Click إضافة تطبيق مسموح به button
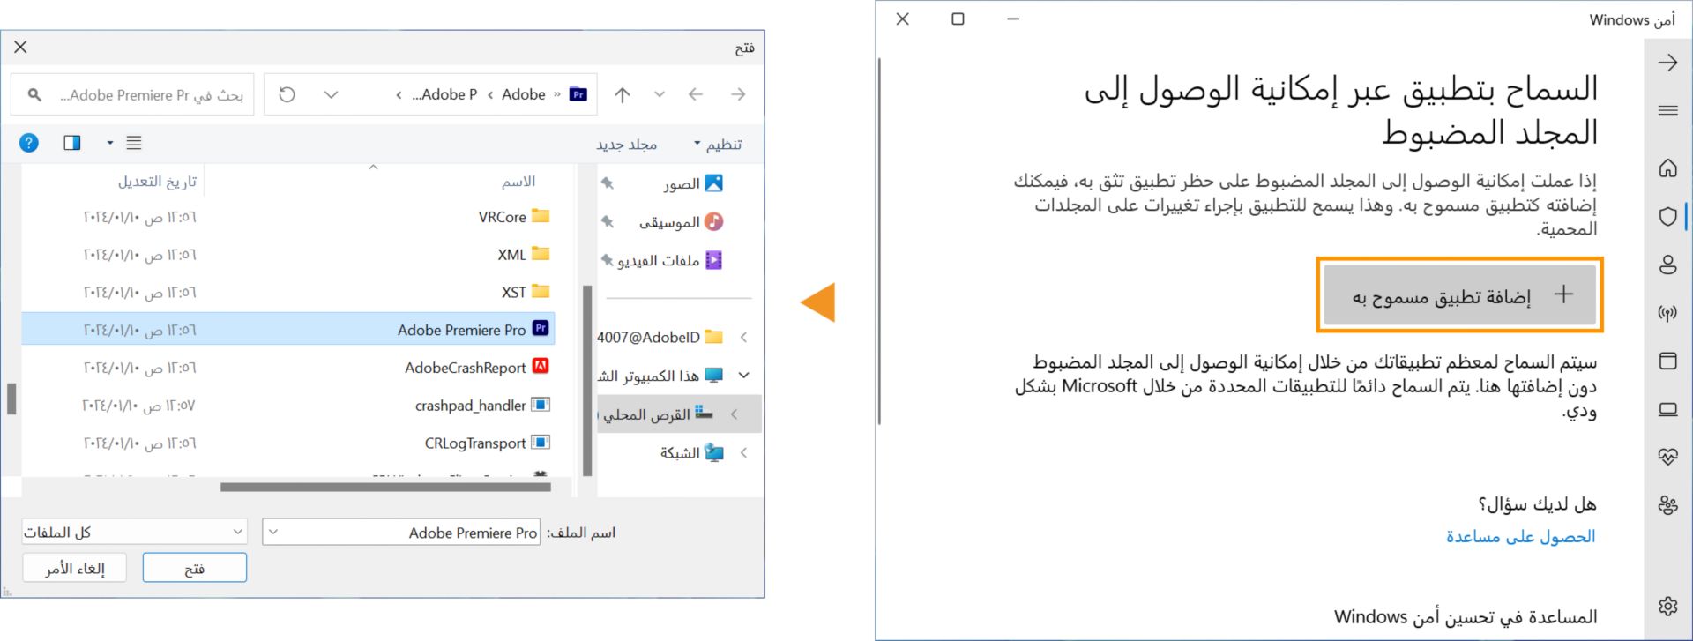 pos(1459,295)
